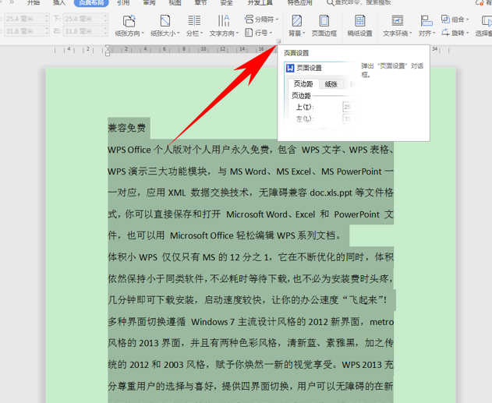Viewport: 492px width, 403px height.
Task: Open the 纸张方向 paper orientation menu
Action: coord(129,26)
